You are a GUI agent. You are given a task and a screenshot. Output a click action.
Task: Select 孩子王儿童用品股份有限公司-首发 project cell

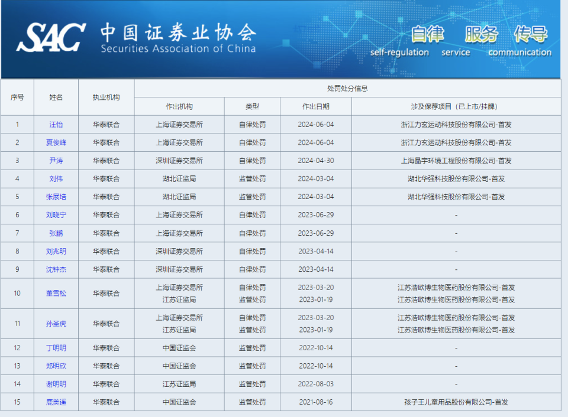point(456,402)
